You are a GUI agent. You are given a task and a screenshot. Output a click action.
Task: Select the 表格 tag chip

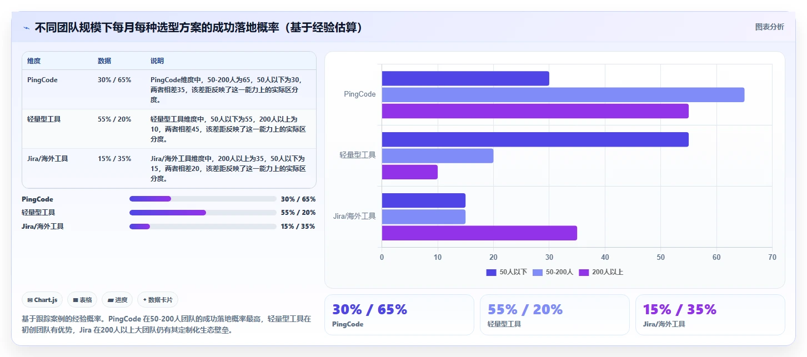(82, 300)
